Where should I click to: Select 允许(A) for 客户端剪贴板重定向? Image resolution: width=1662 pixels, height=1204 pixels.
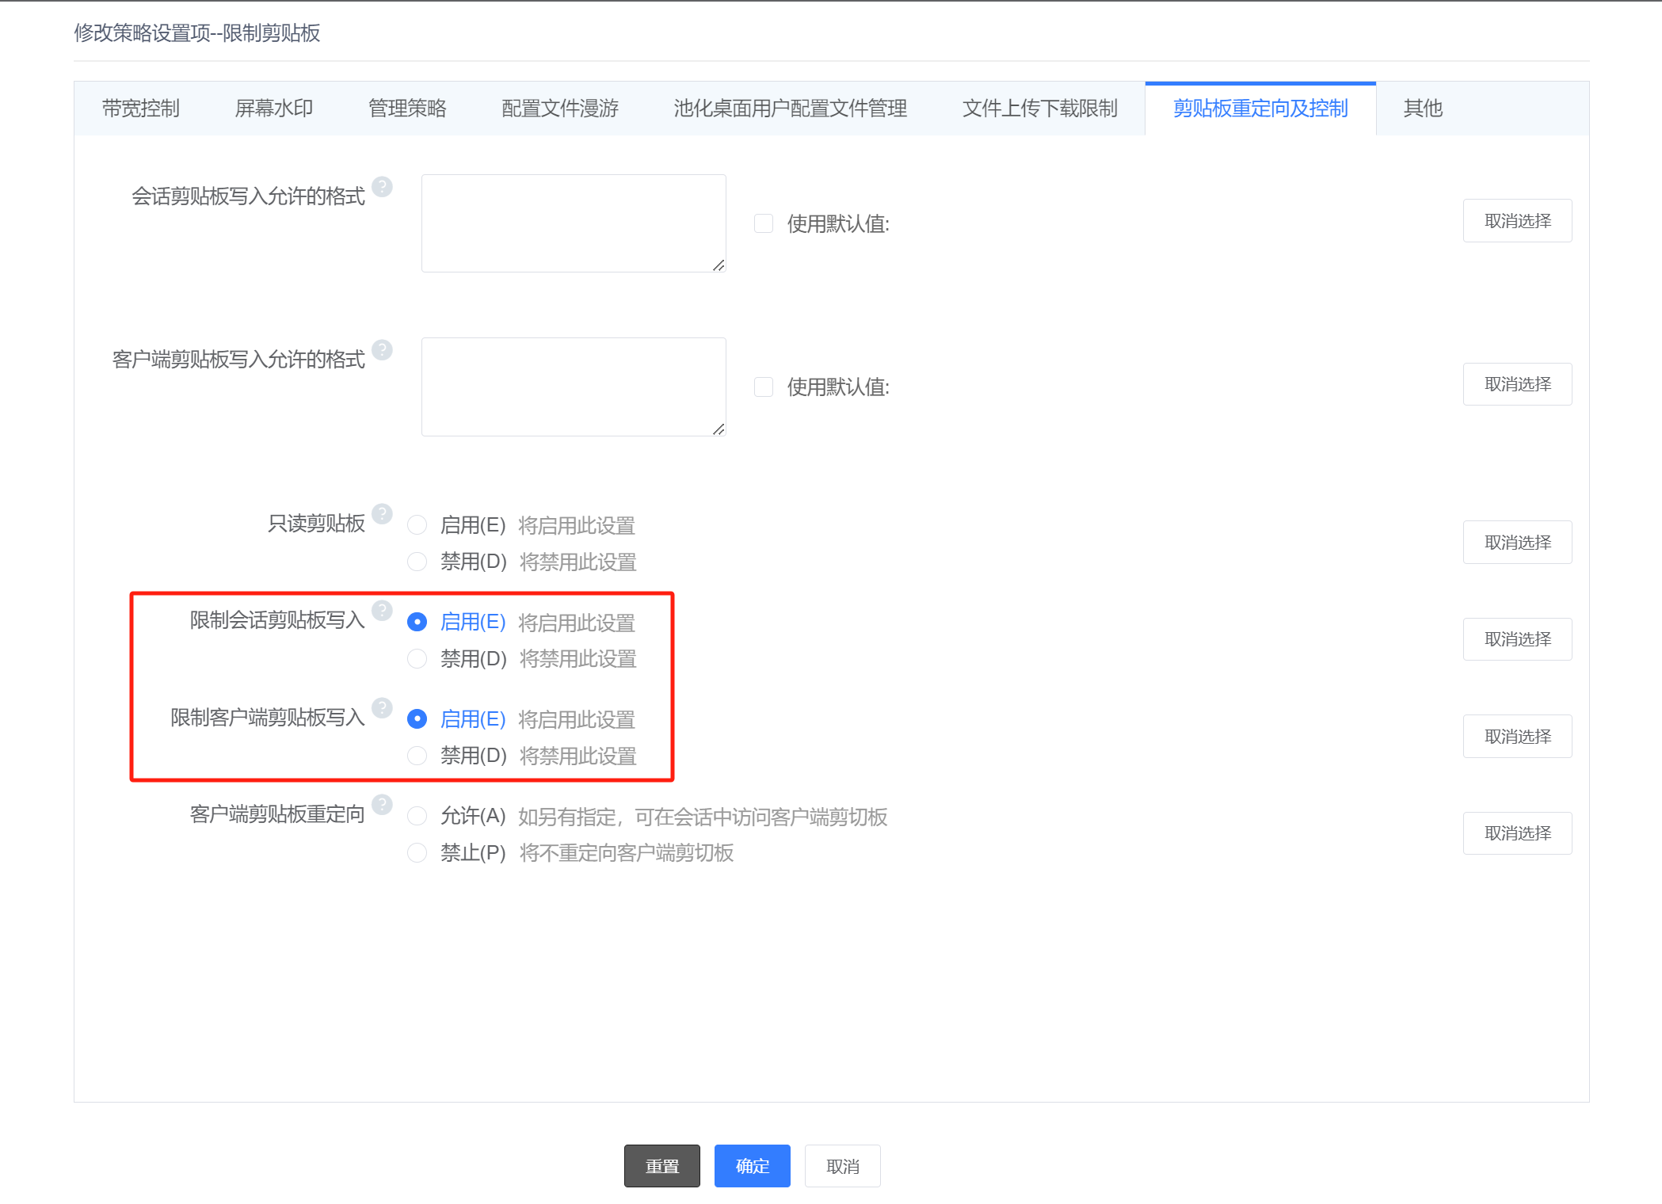pyautogui.click(x=417, y=816)
